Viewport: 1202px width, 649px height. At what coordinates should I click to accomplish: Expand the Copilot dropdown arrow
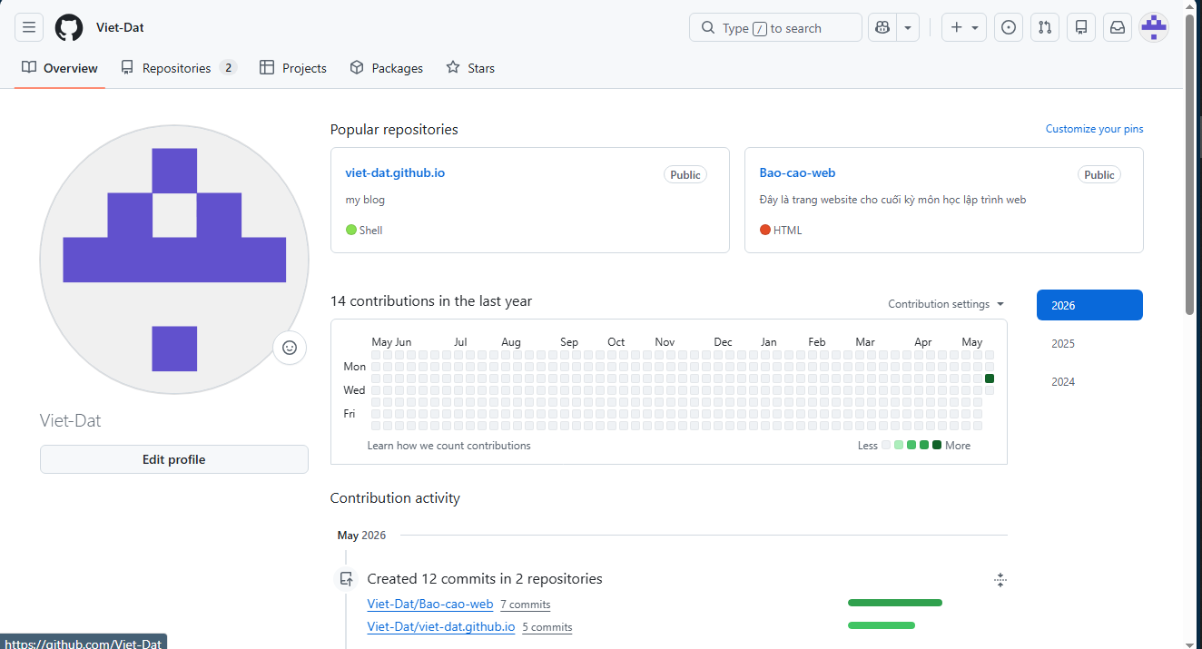click(x=908, y=28)
